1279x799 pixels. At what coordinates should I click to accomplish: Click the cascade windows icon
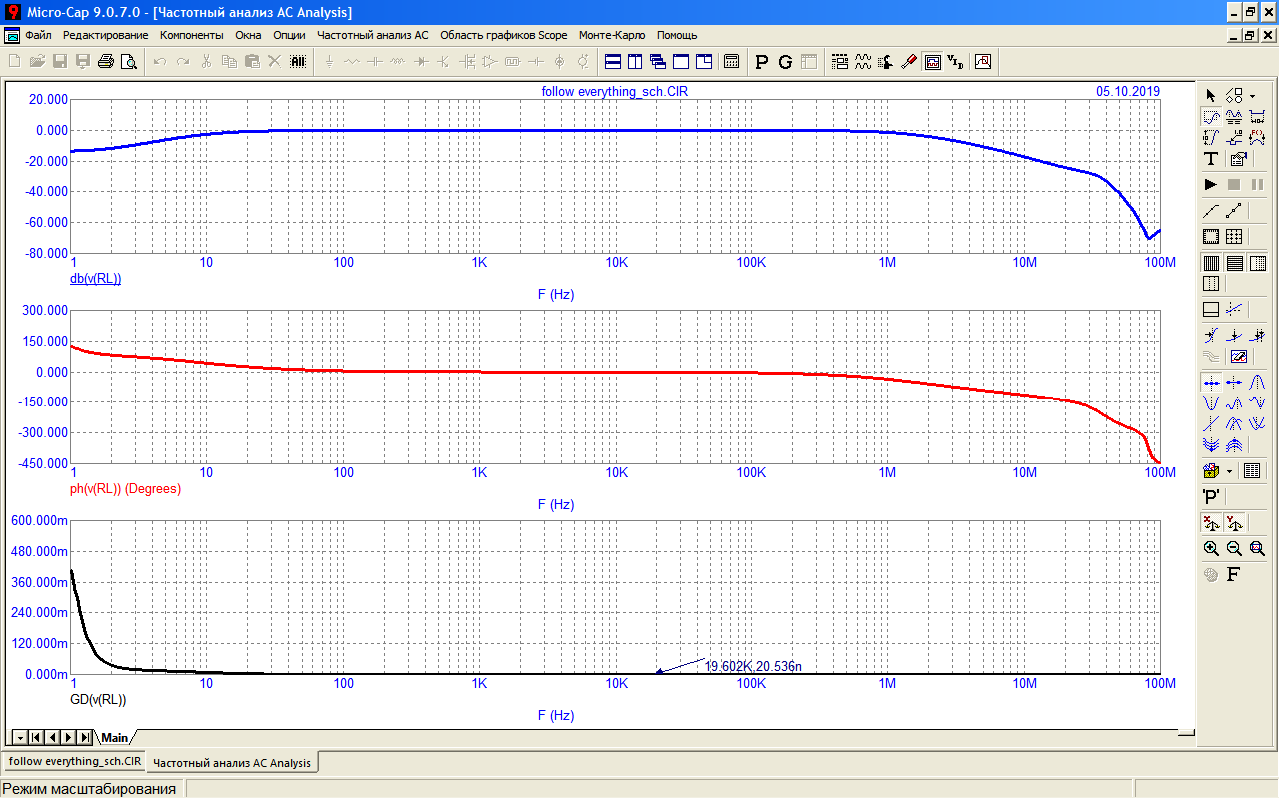[x=657, y=62]
